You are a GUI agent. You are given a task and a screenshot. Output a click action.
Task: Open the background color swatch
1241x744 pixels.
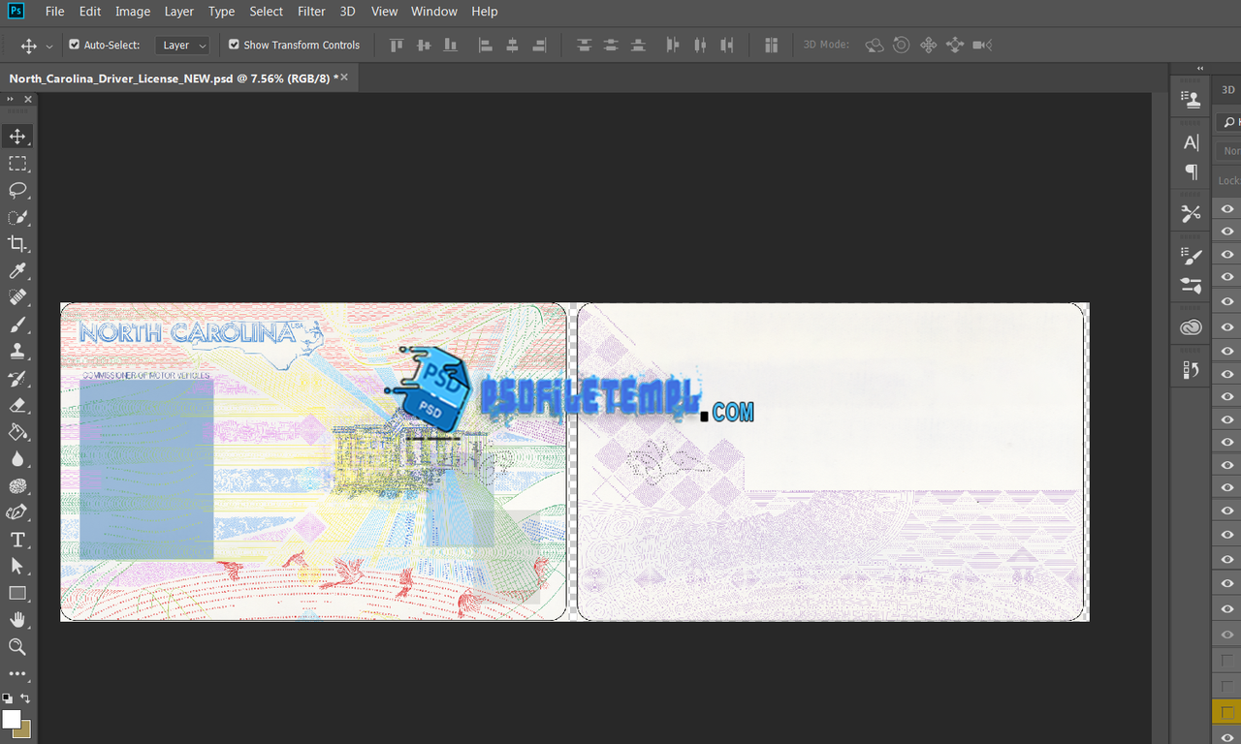pyautogui.click(x=24, y=729)
